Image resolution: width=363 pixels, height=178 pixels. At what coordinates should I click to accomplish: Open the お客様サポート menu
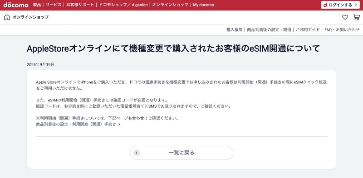[80, 5]
